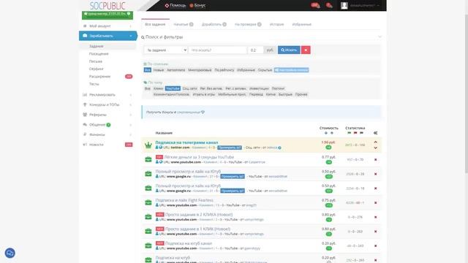Open the '№ задания' search type dropdown

166,50
